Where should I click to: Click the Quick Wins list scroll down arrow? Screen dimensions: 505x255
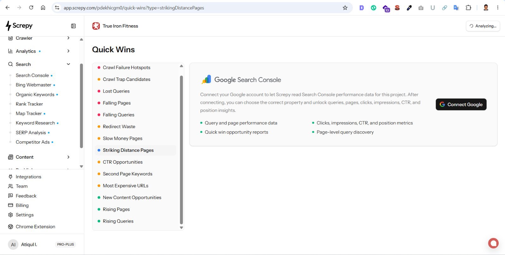181,228
